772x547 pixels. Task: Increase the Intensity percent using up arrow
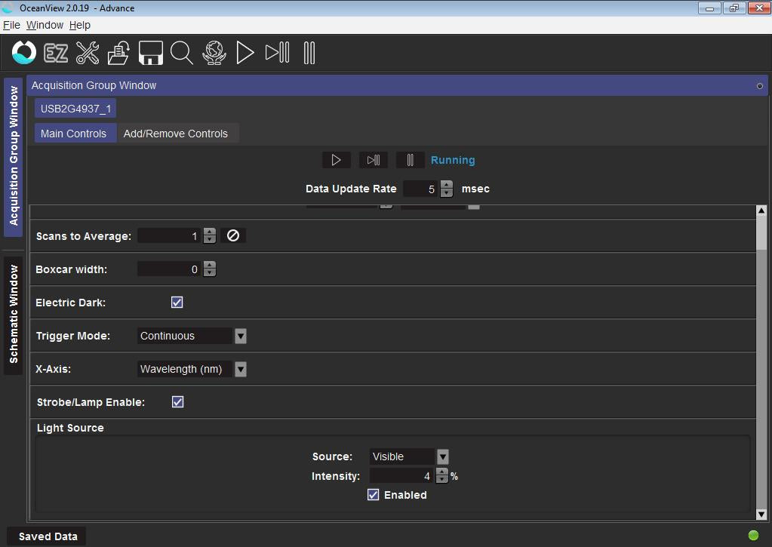(442, 472)
